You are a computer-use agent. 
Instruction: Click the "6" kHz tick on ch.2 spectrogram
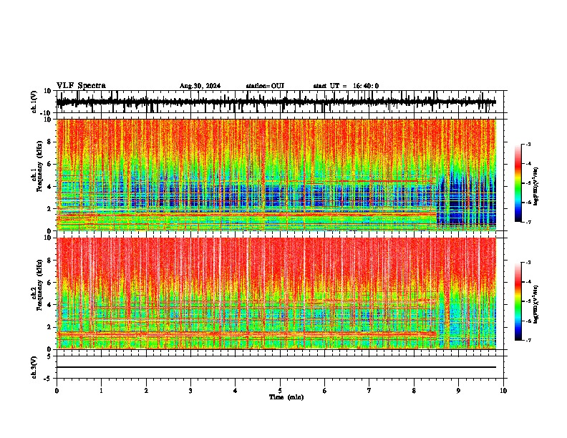point(49,283)
